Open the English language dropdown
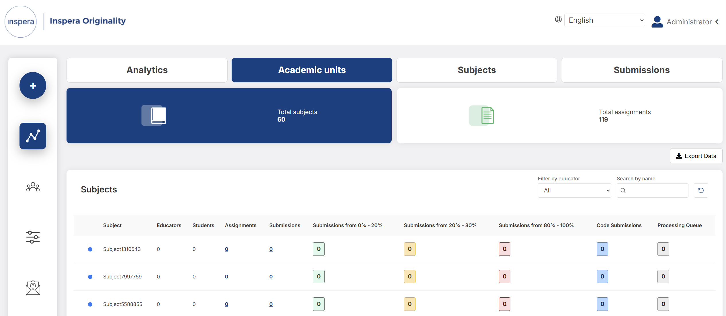This screenshot has height=316, width=726. point(604,20)
